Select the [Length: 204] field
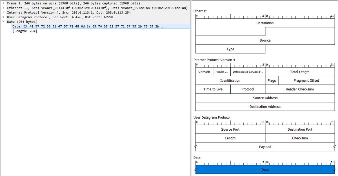The image size is (338, 176). 25,31
